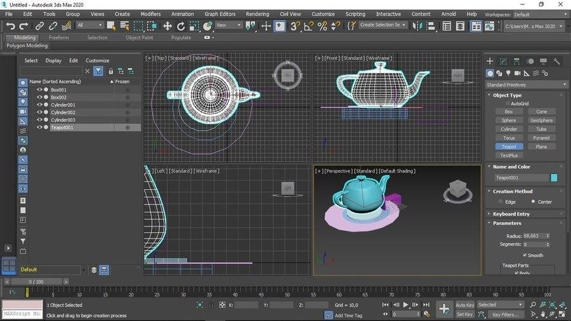Screen dimensions: 571x321
Task: Toggle visibility eye of Teapot001
Action: [x=39, y=128]
